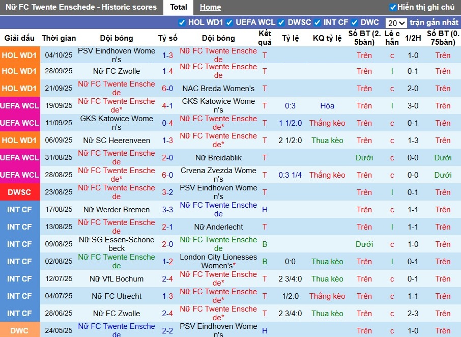Switch to the Total tab

[178, 7]
